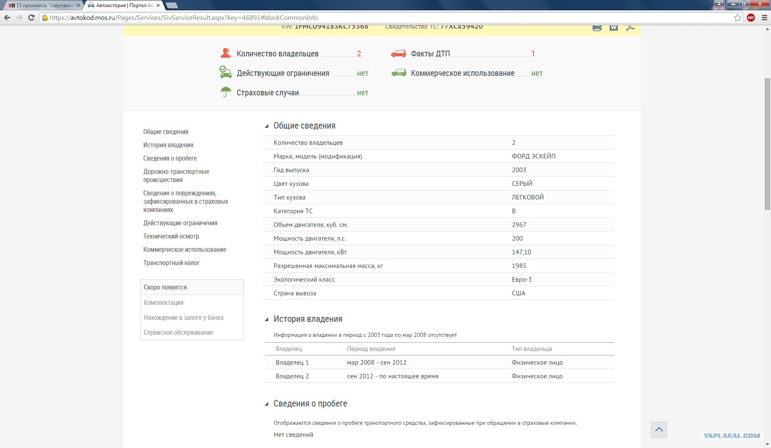Open the AdBlock Plus extension icon
This screenshot has height=448, width=771.
tap(751, 17)
